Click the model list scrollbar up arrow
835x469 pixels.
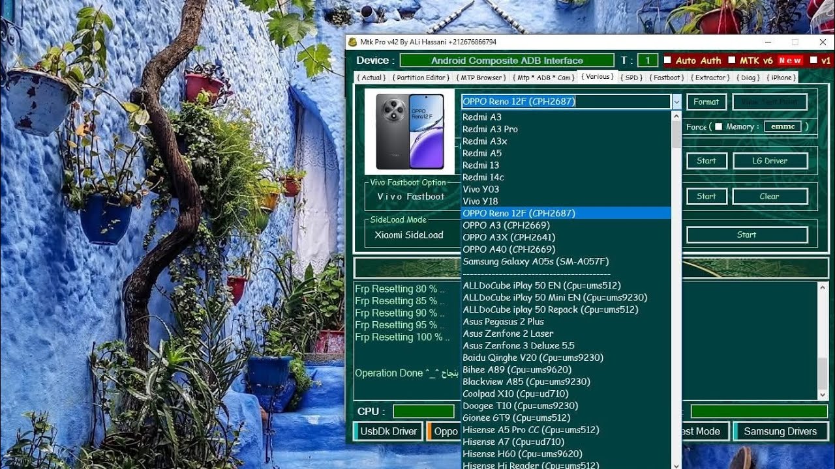coord(676,116)
